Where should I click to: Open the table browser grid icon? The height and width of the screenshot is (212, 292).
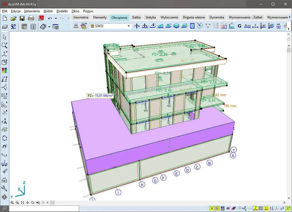point(24,26)
